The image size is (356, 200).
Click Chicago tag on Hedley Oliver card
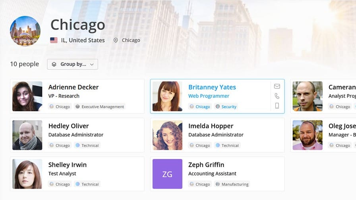tap(60, 145)
